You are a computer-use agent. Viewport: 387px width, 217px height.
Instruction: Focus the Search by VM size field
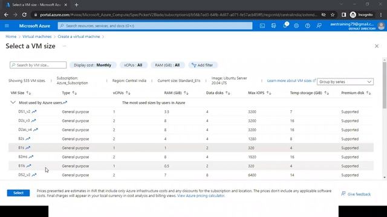[38, 65]
